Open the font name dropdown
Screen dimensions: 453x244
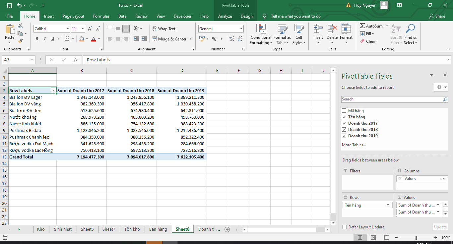tap(68, 29)
